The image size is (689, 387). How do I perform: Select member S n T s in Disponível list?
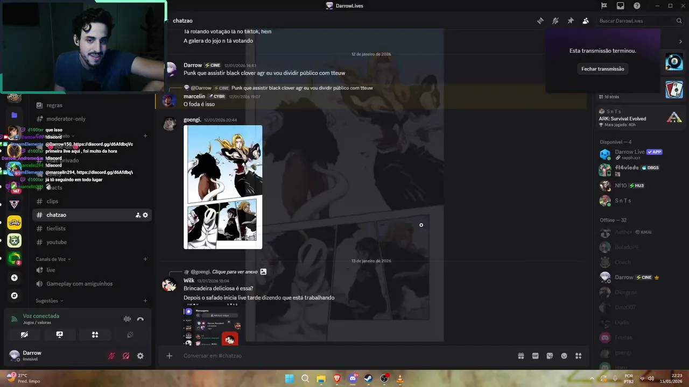(641, 200)
